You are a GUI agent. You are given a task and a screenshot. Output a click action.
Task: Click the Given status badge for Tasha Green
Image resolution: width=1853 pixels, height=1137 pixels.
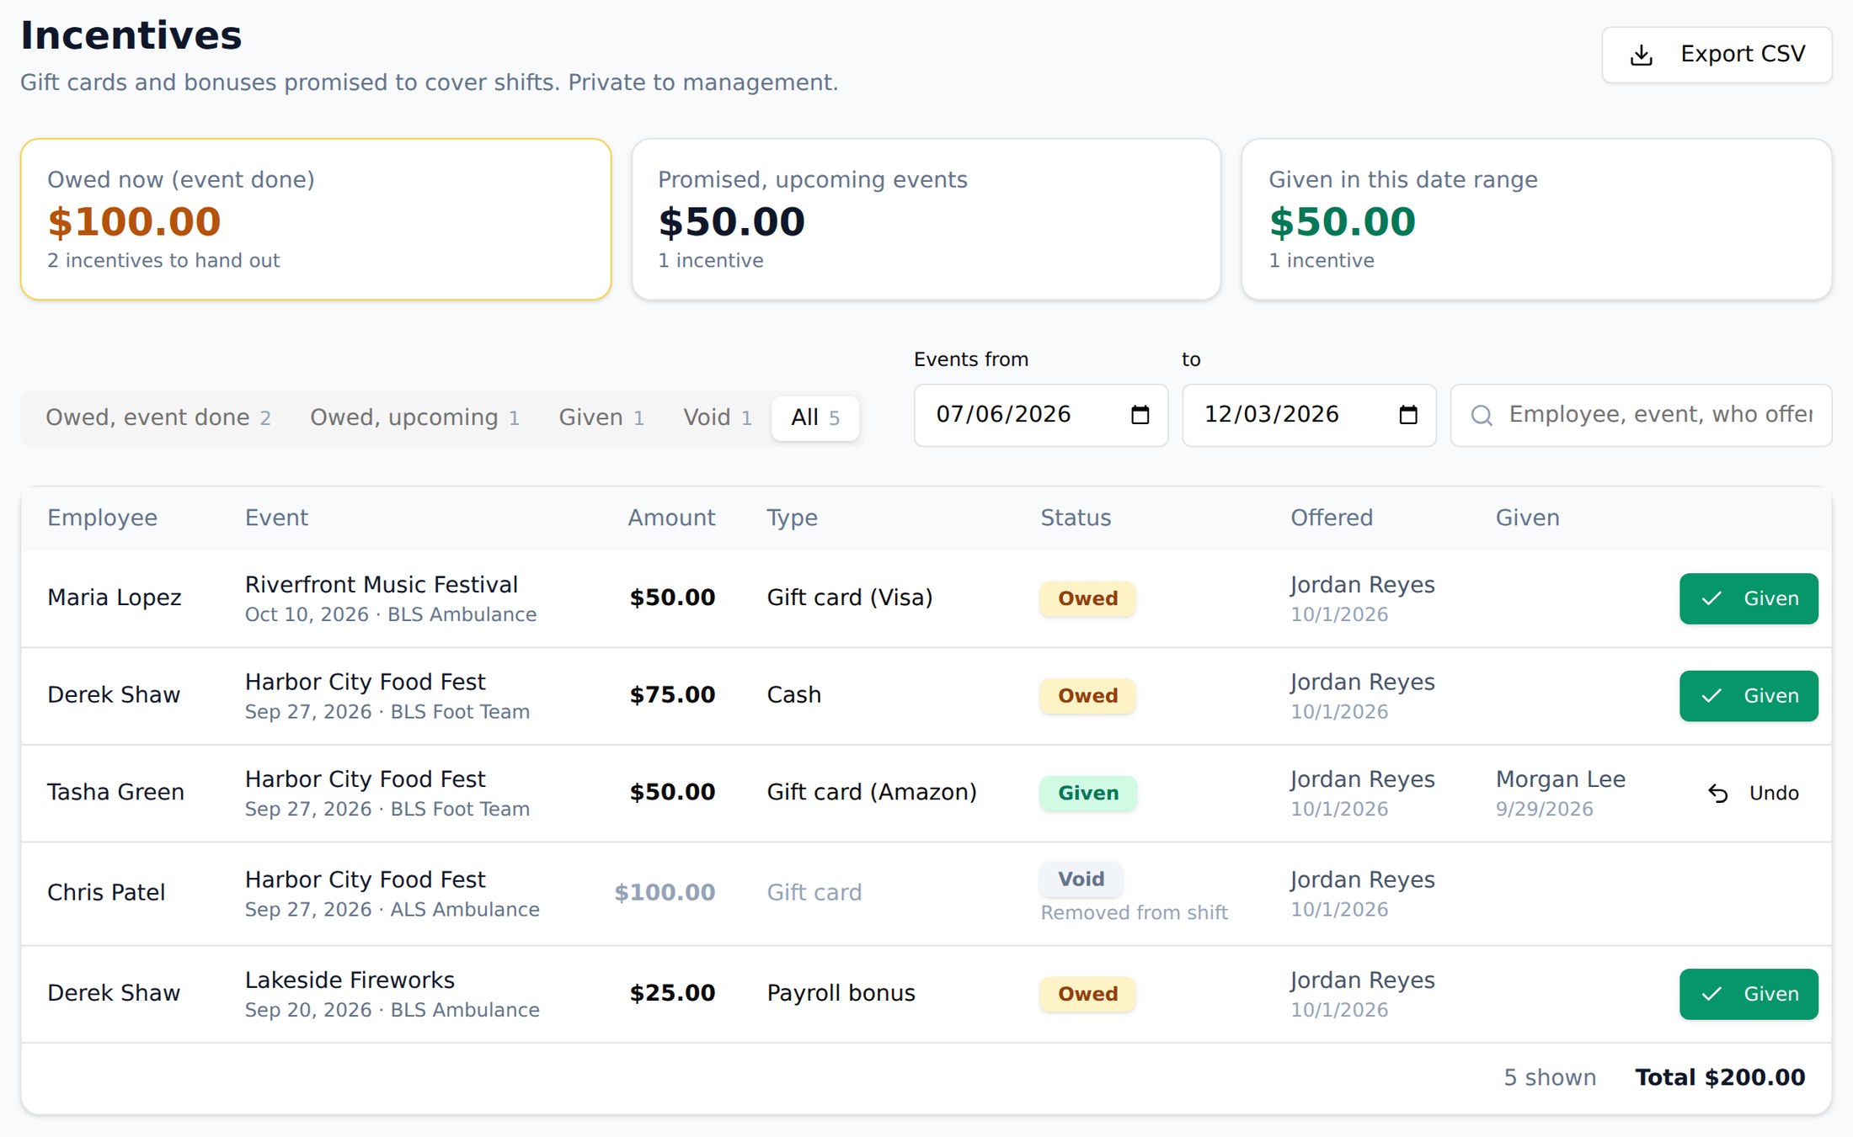coord(1088,793)
